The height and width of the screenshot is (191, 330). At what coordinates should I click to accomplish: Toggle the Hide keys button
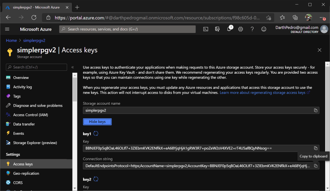[x=97, y=122]
